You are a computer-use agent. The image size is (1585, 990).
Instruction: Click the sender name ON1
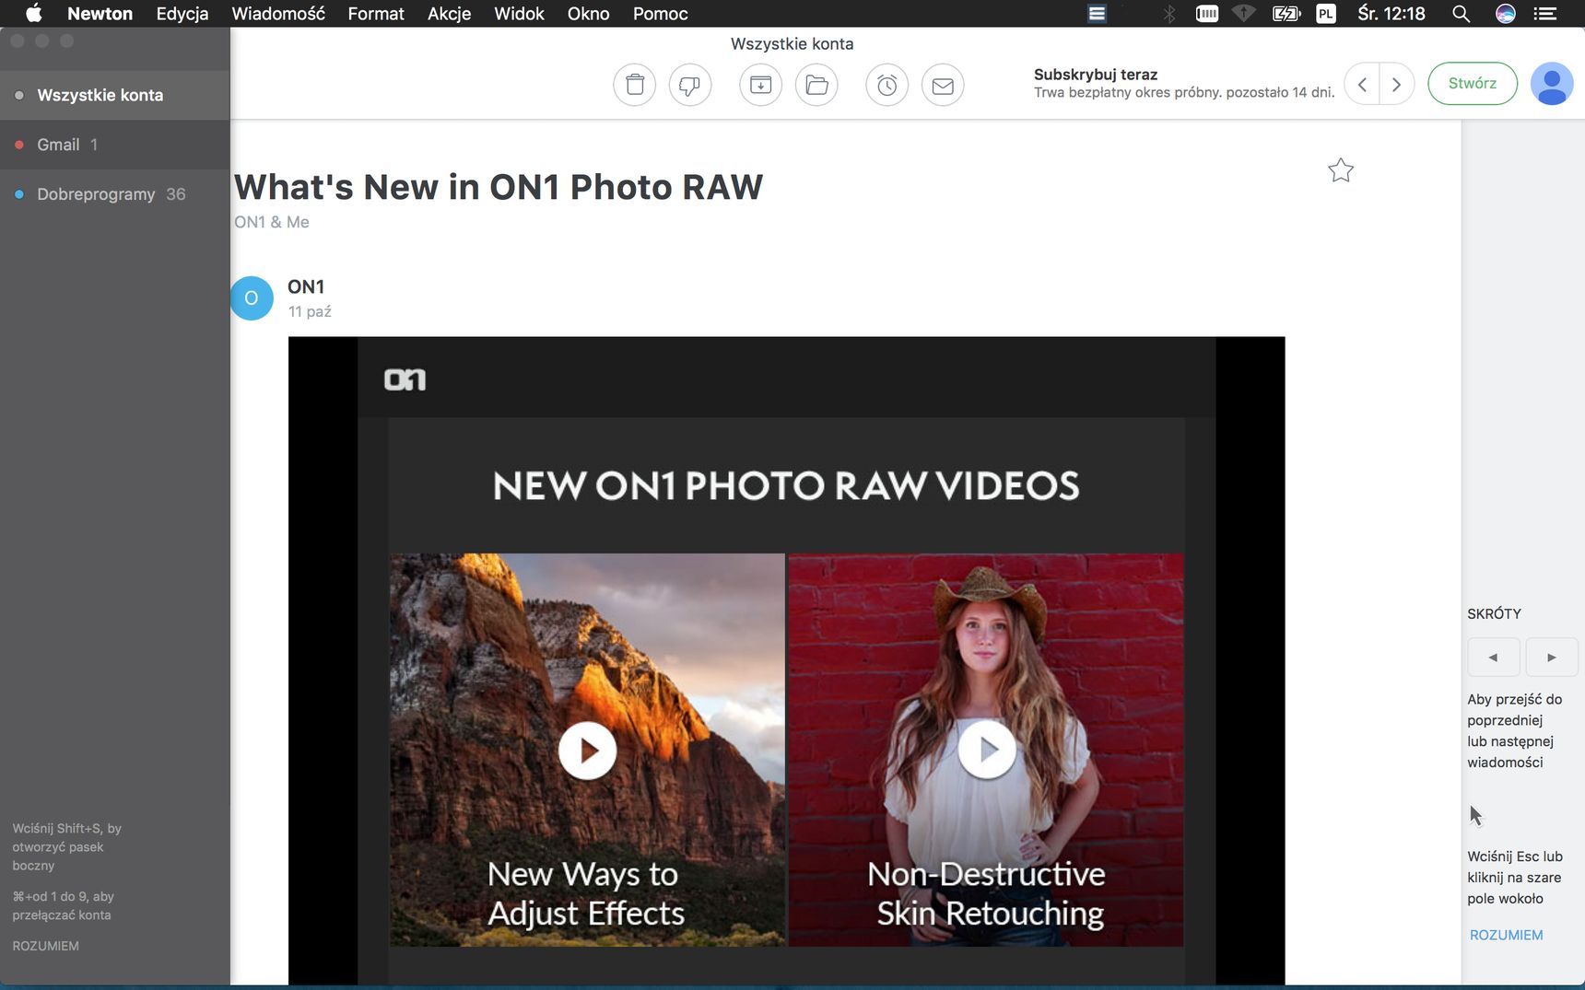coord(306,287)
